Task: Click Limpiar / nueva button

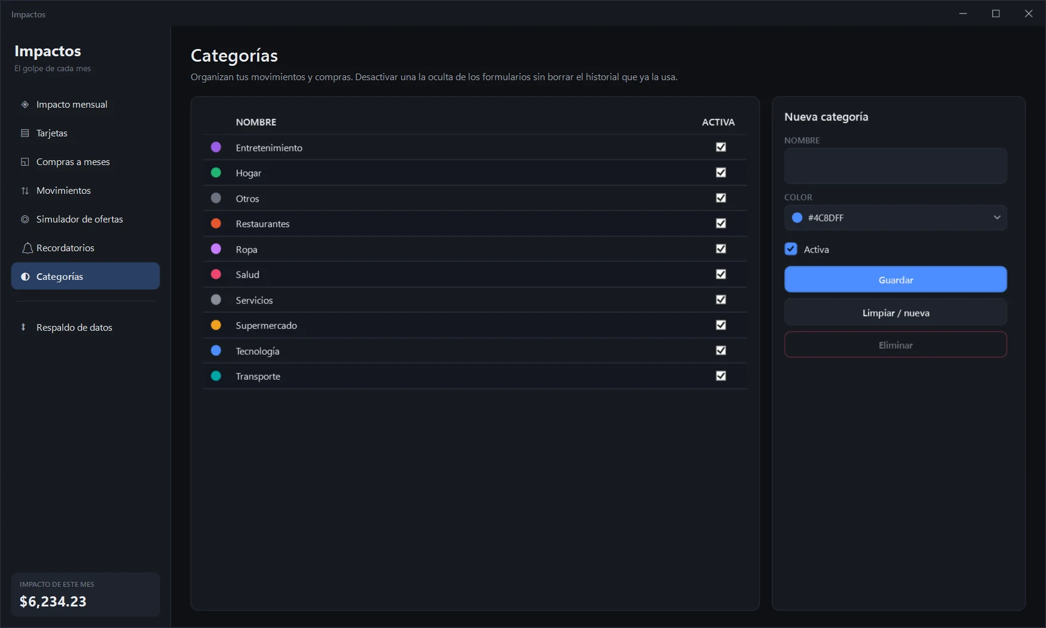Action: coord(895,313)
